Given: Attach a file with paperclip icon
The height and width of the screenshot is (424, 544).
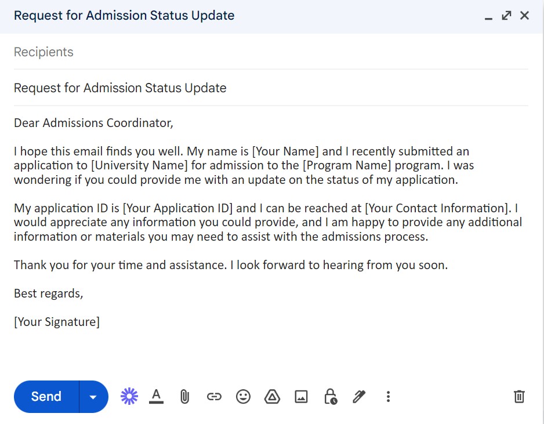Looking at the screenshot, I should click(185, 397).
